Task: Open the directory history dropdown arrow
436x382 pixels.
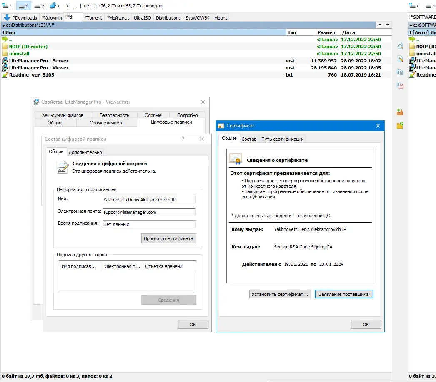Action: coord(388,25)
